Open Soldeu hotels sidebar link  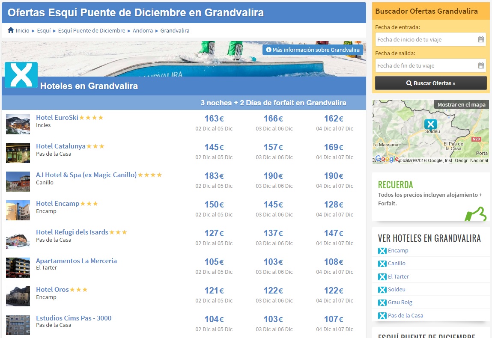pos(397,289)
